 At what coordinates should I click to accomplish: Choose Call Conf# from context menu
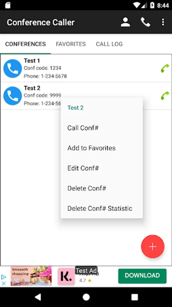tap(102, 128)
